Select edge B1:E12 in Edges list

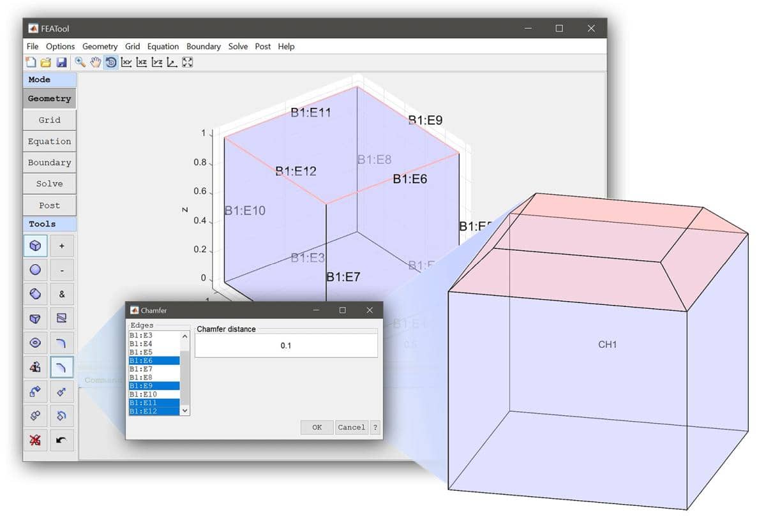click(x=154, y=411)
